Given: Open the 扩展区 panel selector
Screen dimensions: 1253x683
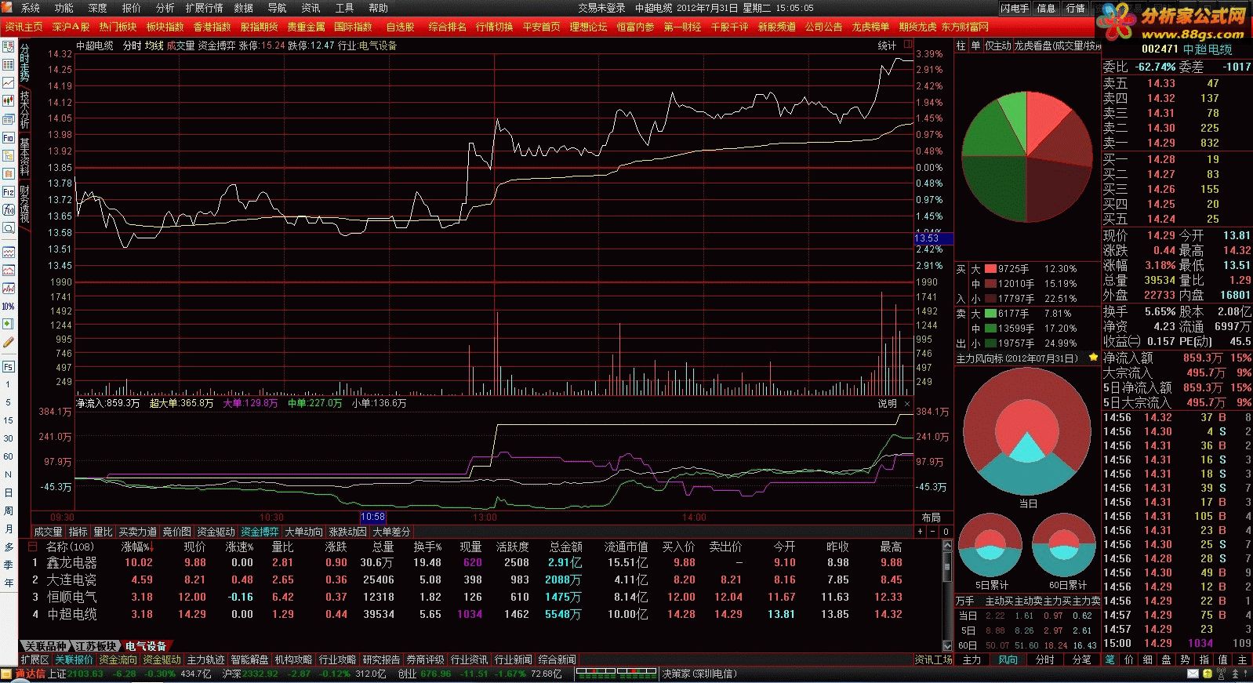Looking at the screenshot, I should 35,659.
